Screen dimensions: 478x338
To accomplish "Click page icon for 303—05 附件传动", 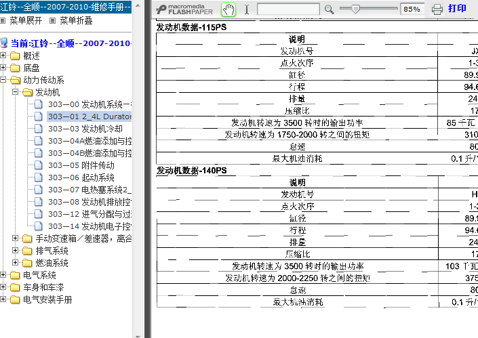I will click(x=39, y=165).
